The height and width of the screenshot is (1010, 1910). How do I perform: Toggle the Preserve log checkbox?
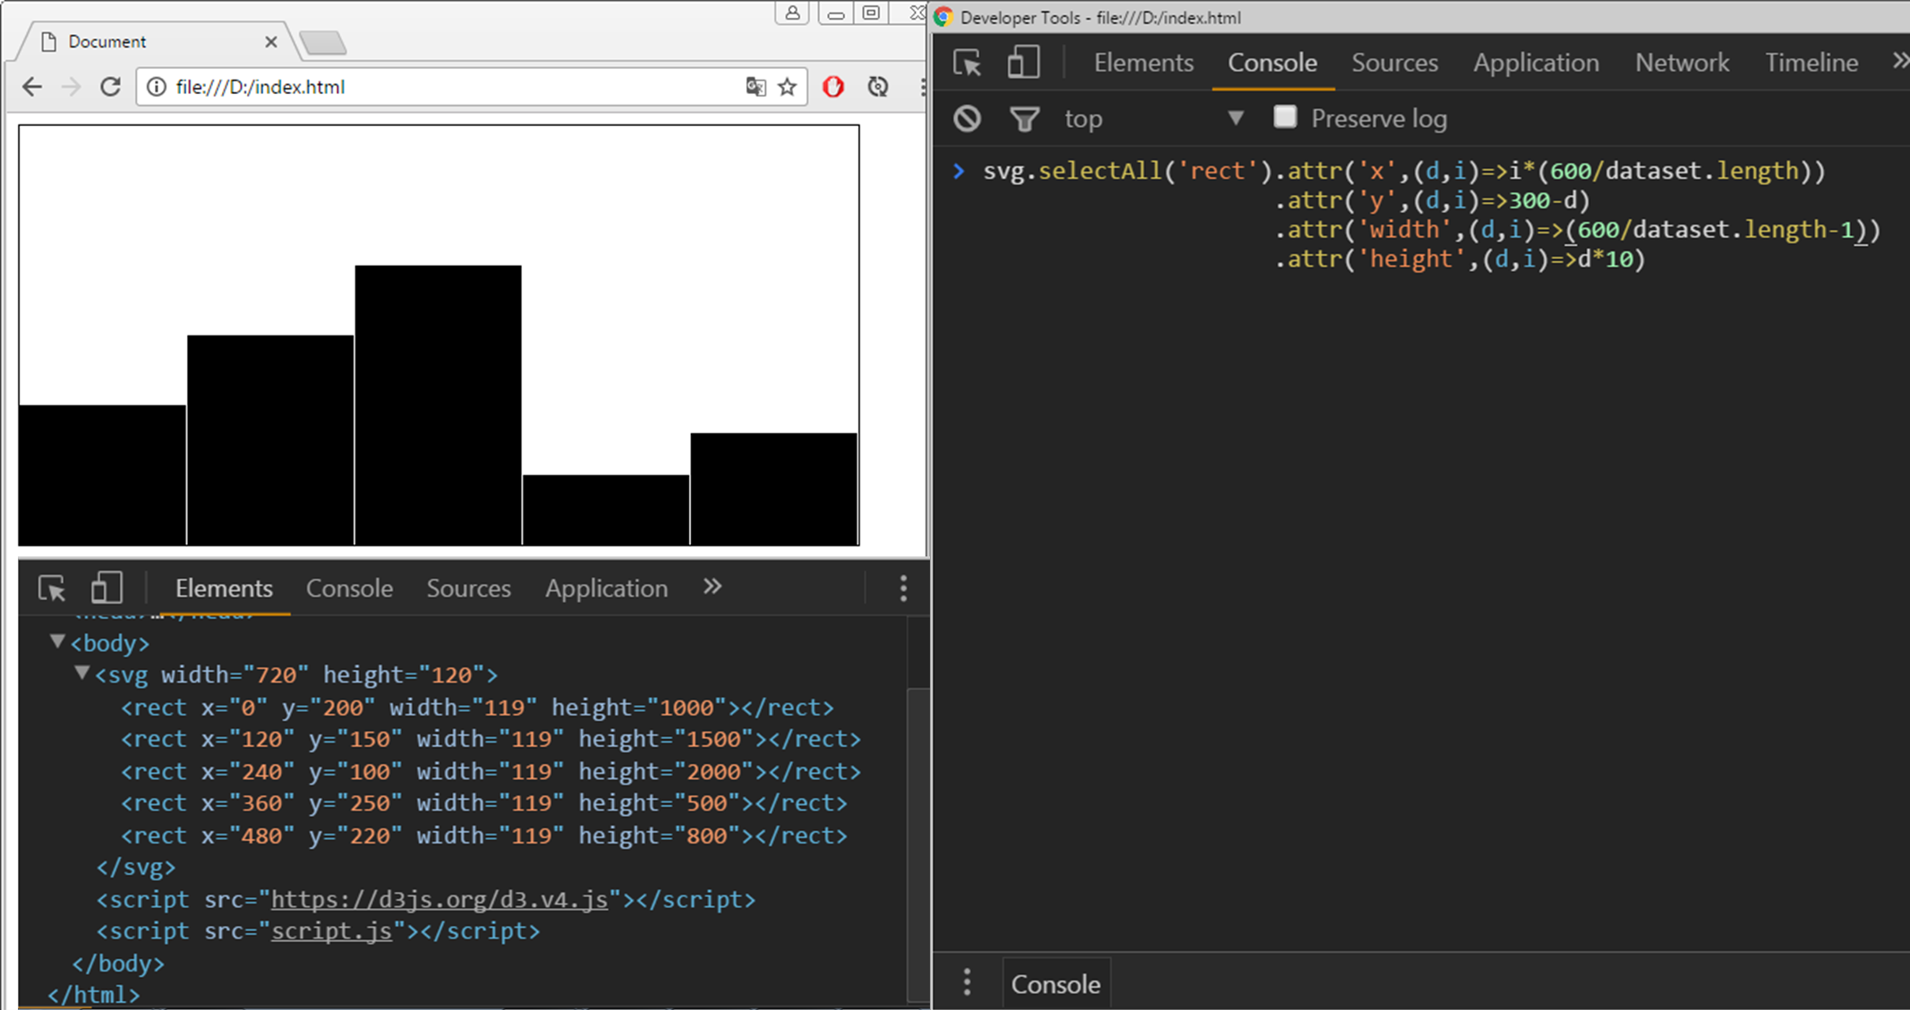click(1285, 117)
